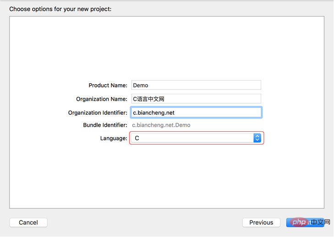Click the 'Language:' label

coord(114,138)
